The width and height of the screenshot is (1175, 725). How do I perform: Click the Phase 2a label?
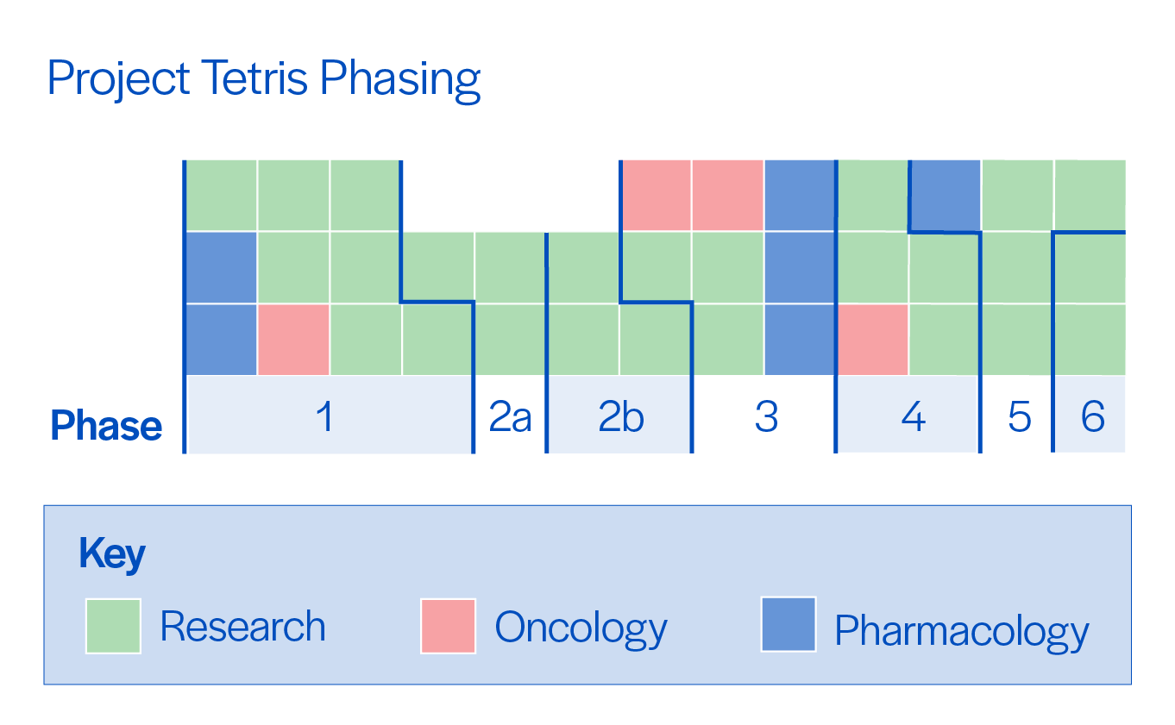click(510, 417)
